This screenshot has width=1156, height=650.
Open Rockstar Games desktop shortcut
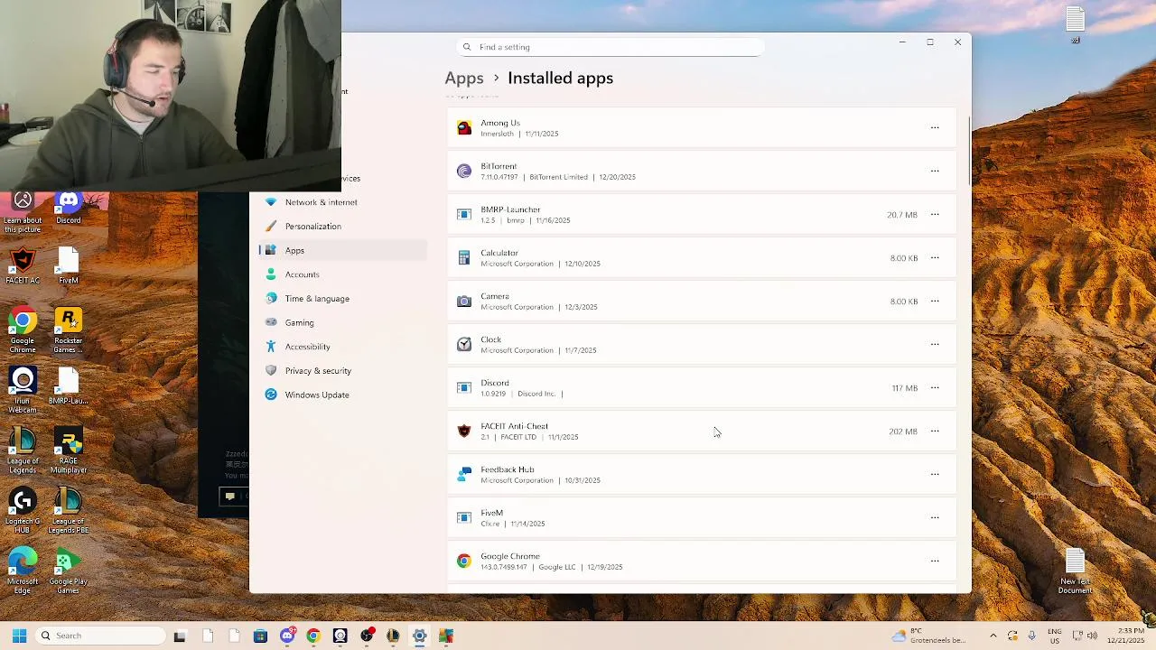tap(69, 330)
